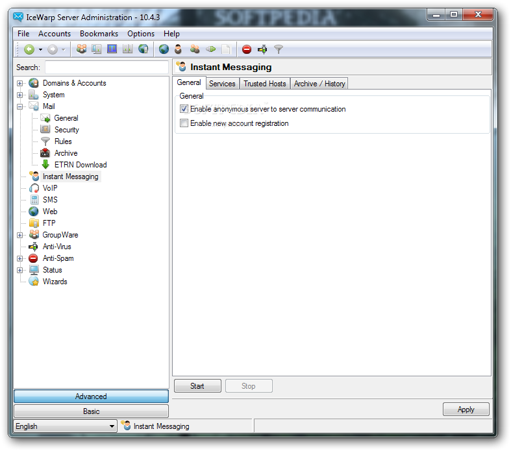Click the single user toolbar icon
Screen dimensions: 511x451
178,49
